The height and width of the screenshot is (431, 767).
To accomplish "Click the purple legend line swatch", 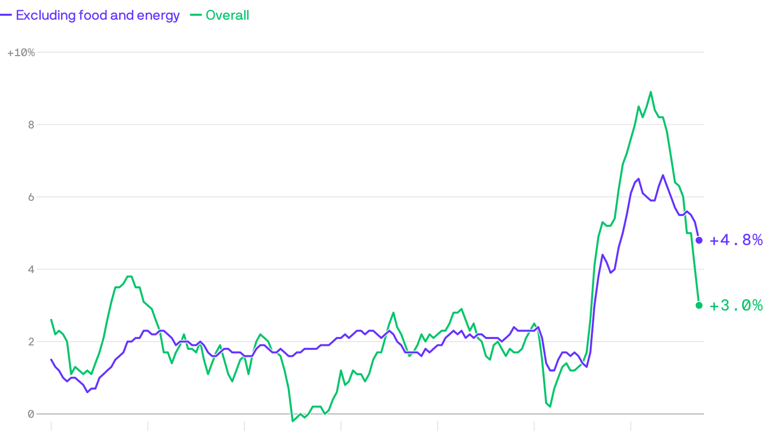I will click(x=6, y=16).
